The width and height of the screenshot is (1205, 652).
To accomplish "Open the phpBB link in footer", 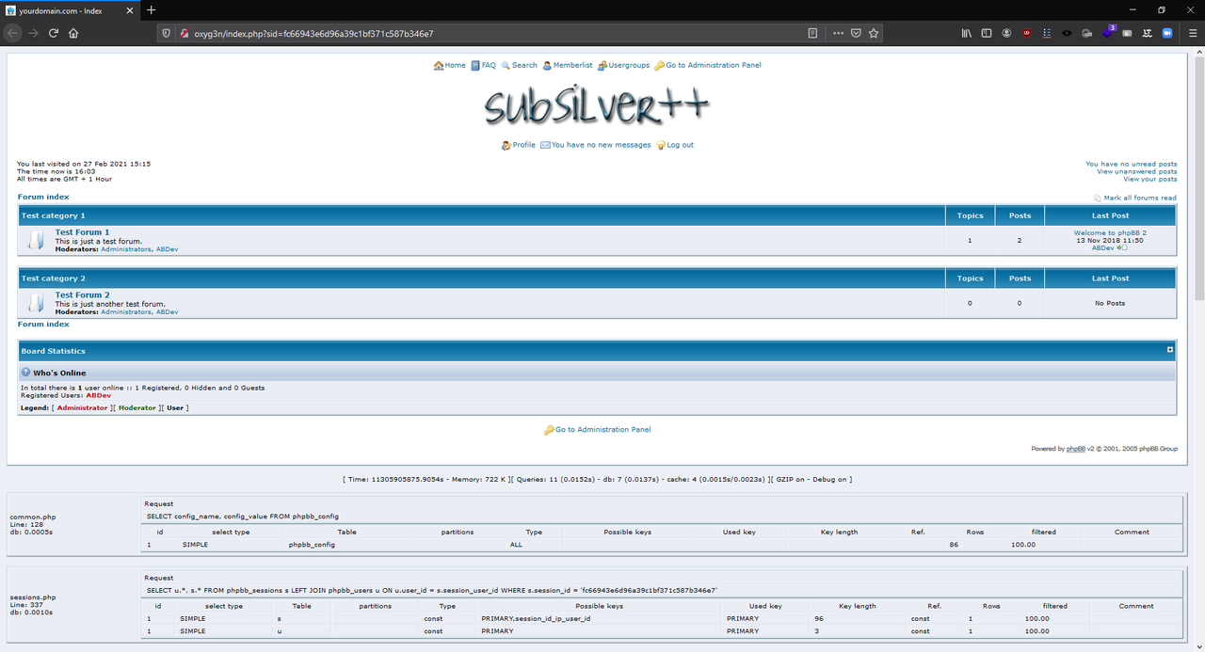I will (x=1075, y=450).
